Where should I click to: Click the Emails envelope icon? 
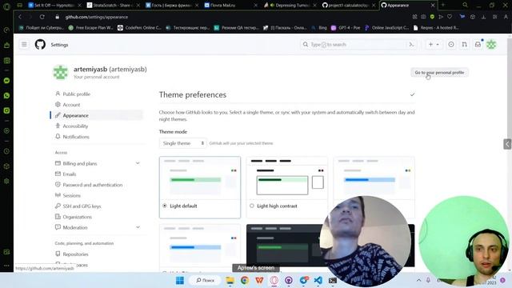pyautogui.click(x=58, y=174)
